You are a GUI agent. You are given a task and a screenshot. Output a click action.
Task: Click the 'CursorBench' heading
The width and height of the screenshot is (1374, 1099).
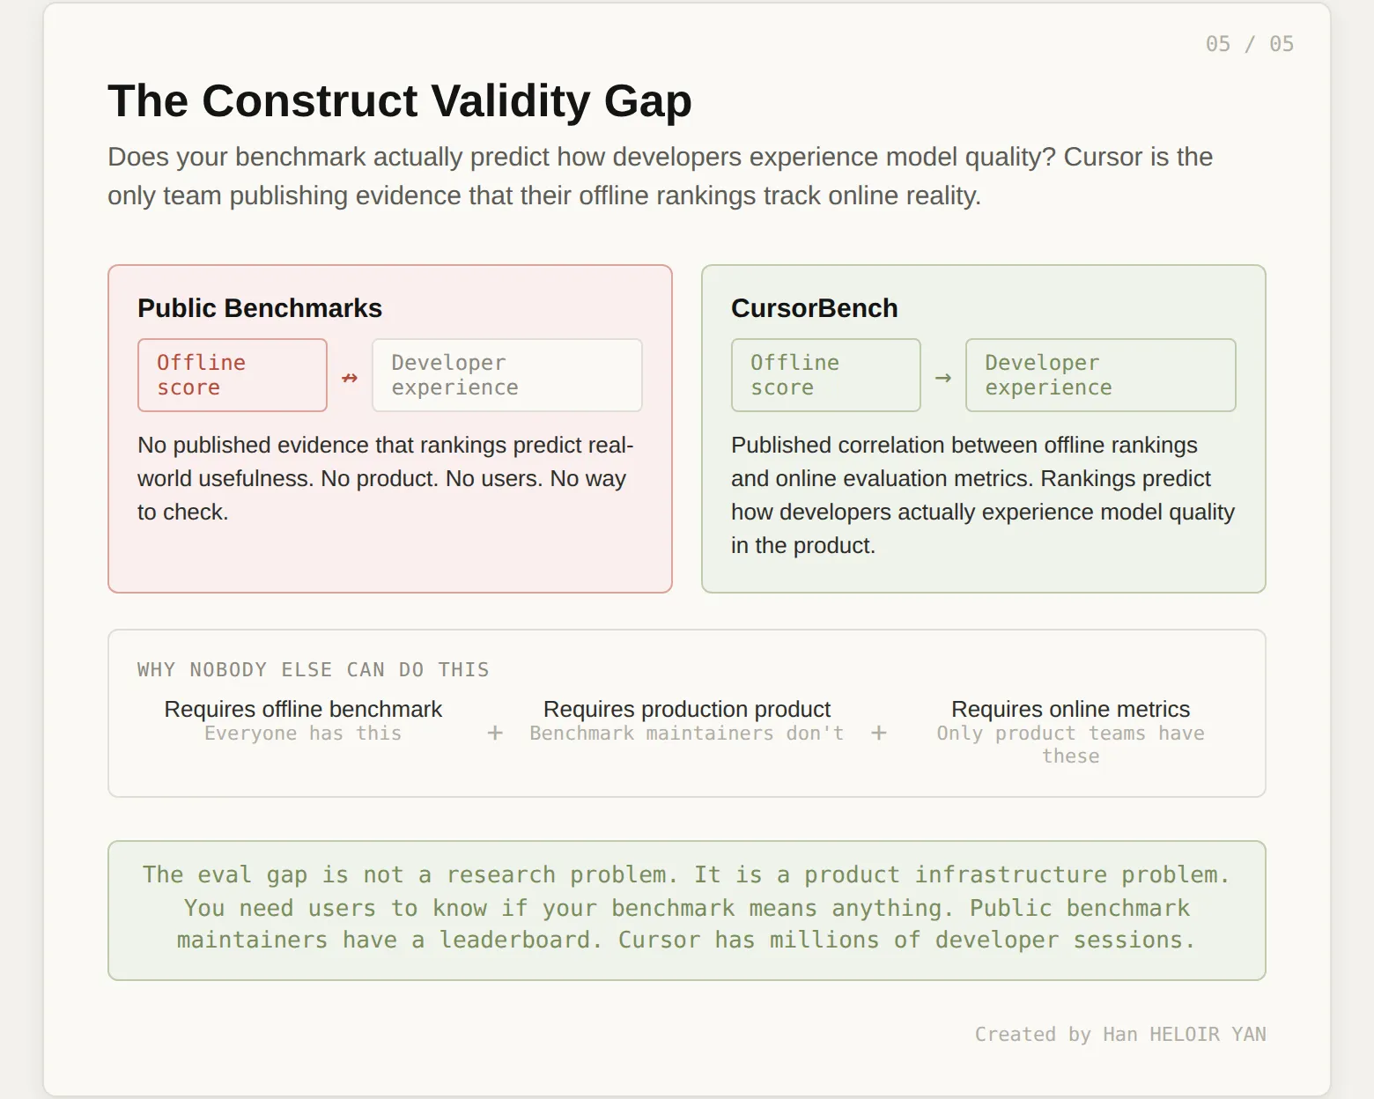(814, 308)
